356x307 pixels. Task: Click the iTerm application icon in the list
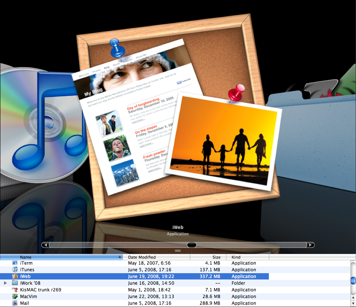pos(15,263)
